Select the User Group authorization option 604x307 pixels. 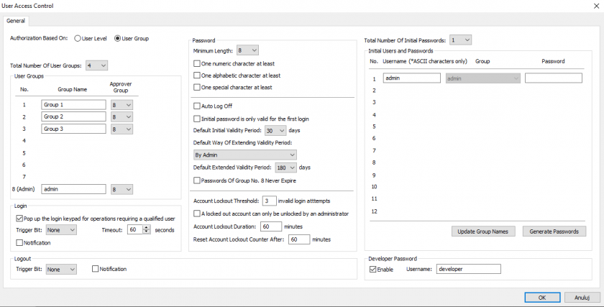pyautogui.click(x=118, y=38)
